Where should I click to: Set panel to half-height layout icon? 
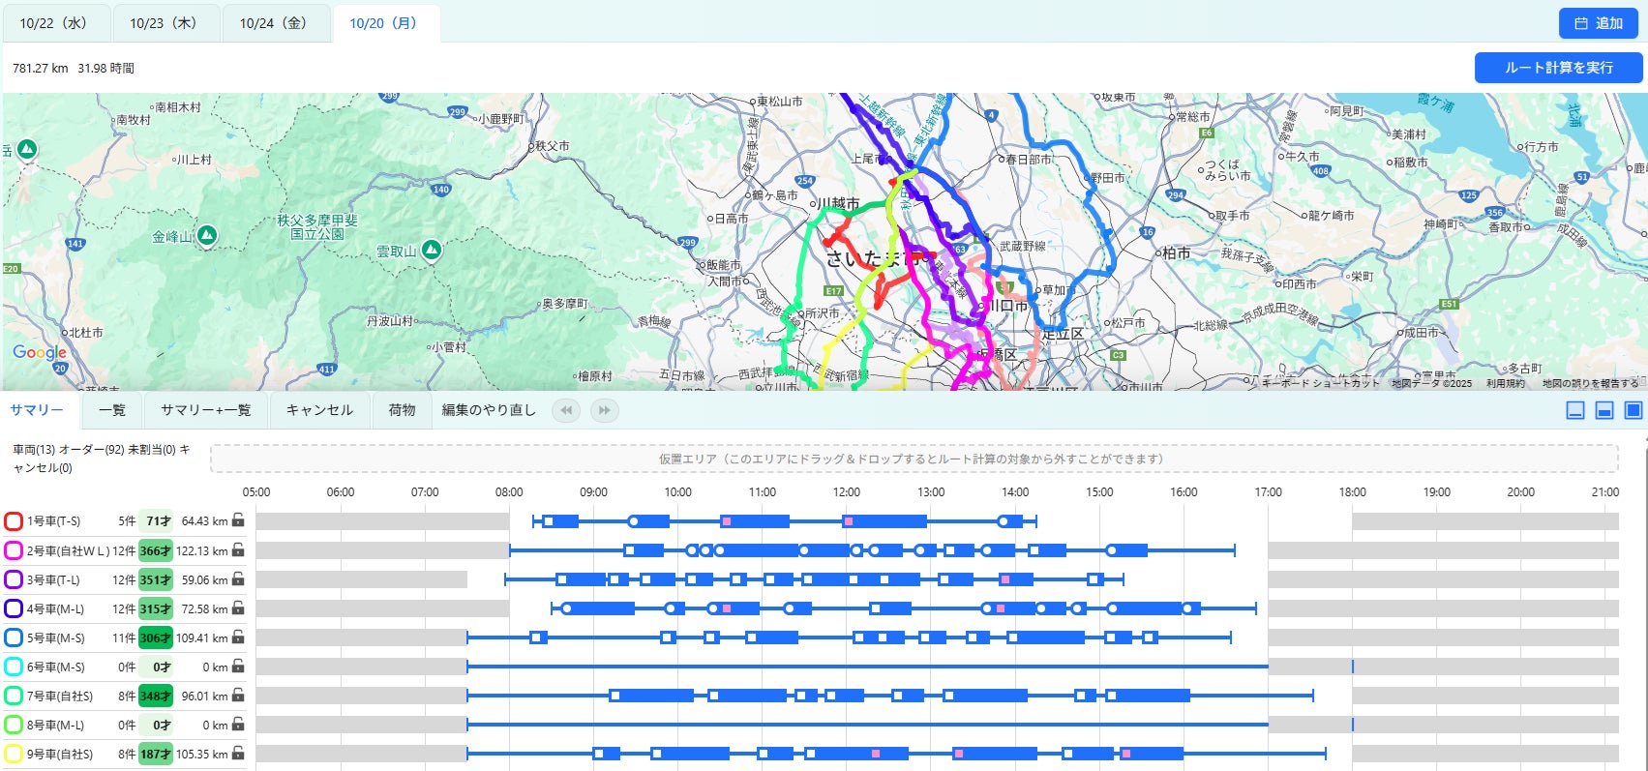click(1603, 410)
